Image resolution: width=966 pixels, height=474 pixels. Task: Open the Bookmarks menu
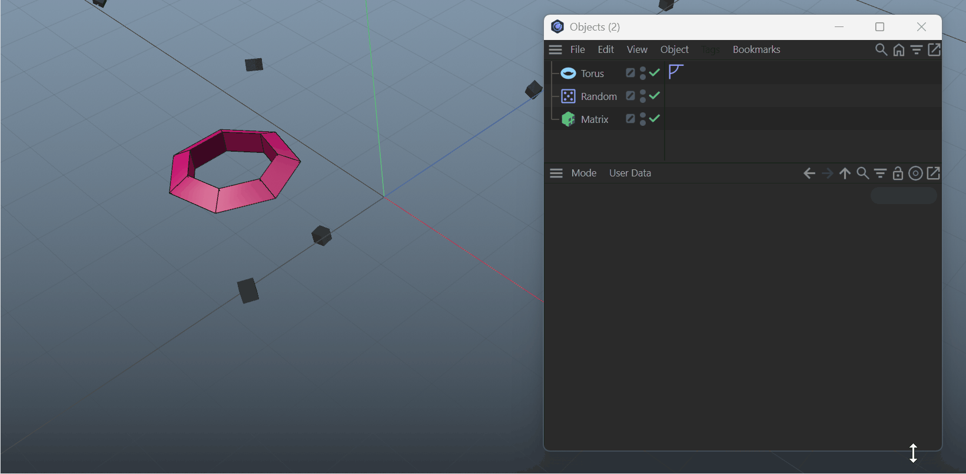click(x=756, y=50)
